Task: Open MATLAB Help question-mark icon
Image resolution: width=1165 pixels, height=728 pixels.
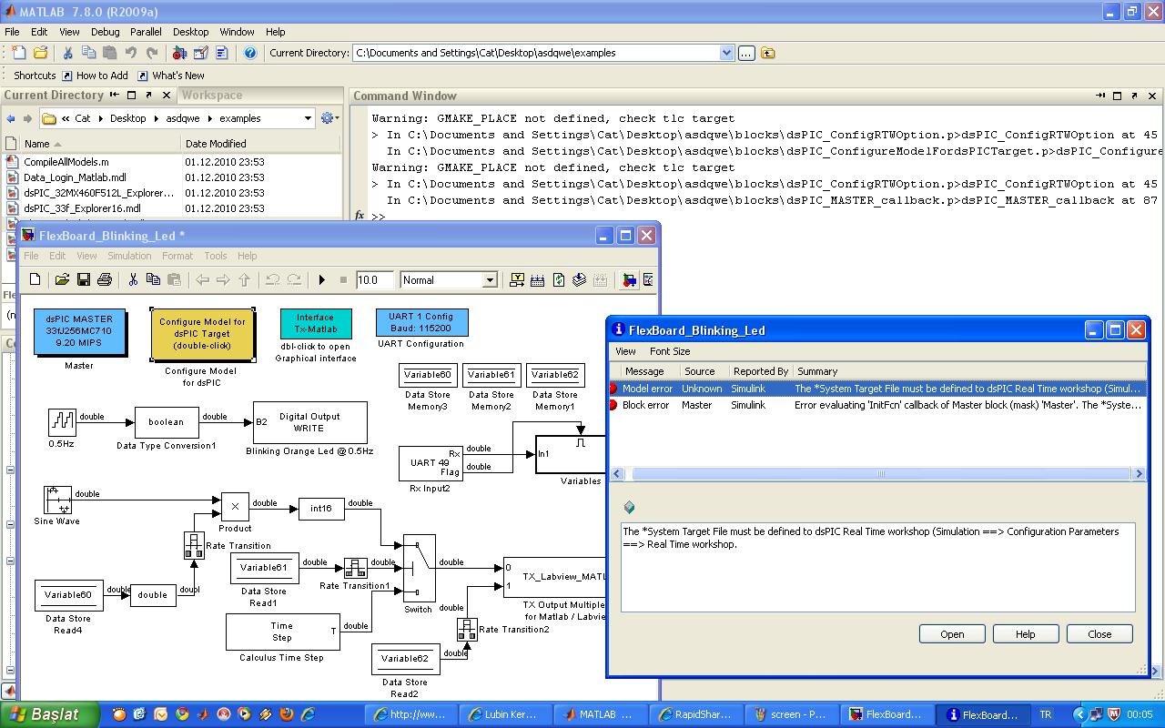Action: pyautogui.click(x=250, y=53)
